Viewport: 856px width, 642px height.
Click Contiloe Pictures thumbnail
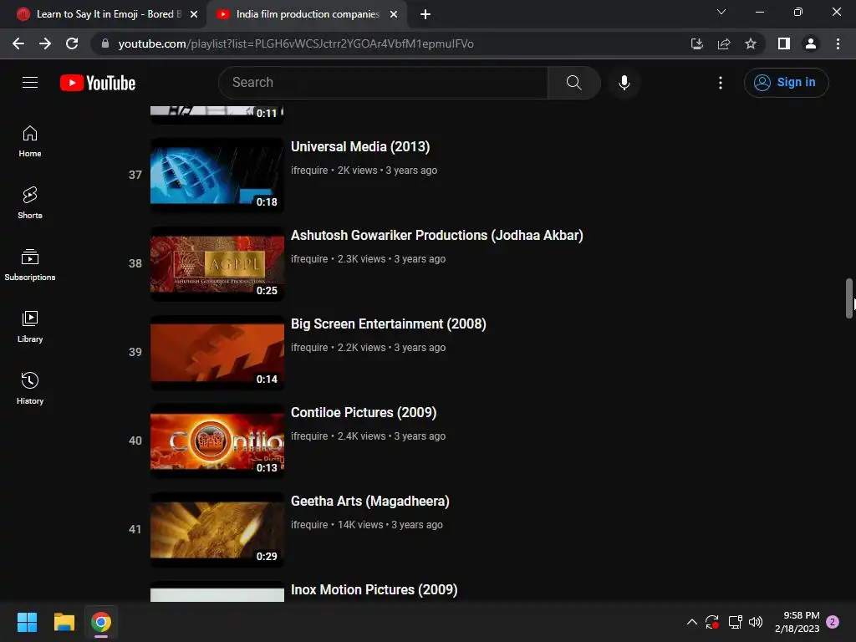point(217,441)
